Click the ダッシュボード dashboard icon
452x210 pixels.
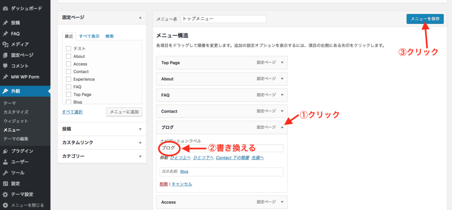[5, 8]
